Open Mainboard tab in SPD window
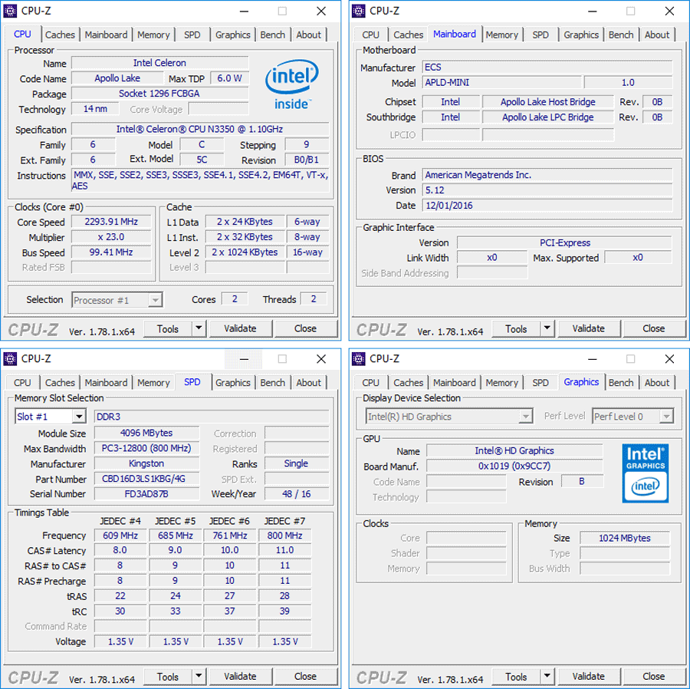Viewport: 690px width, 689px height. (106, 383)
